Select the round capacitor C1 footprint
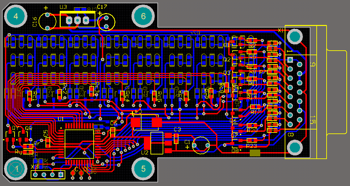Image resolution: width=350 pixels, height=186 pixels. (x=201, y=145)
